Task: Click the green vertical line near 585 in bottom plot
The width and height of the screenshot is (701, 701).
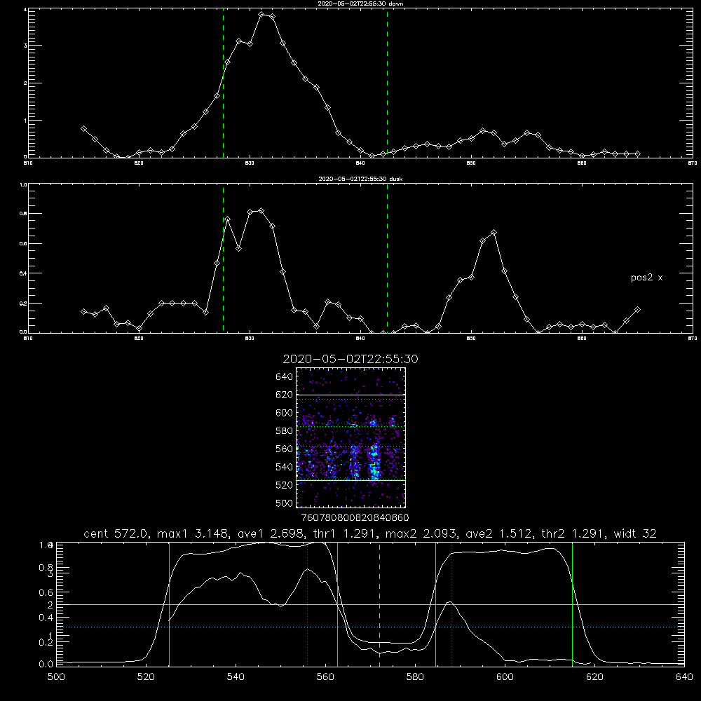Action: [435, 604]
